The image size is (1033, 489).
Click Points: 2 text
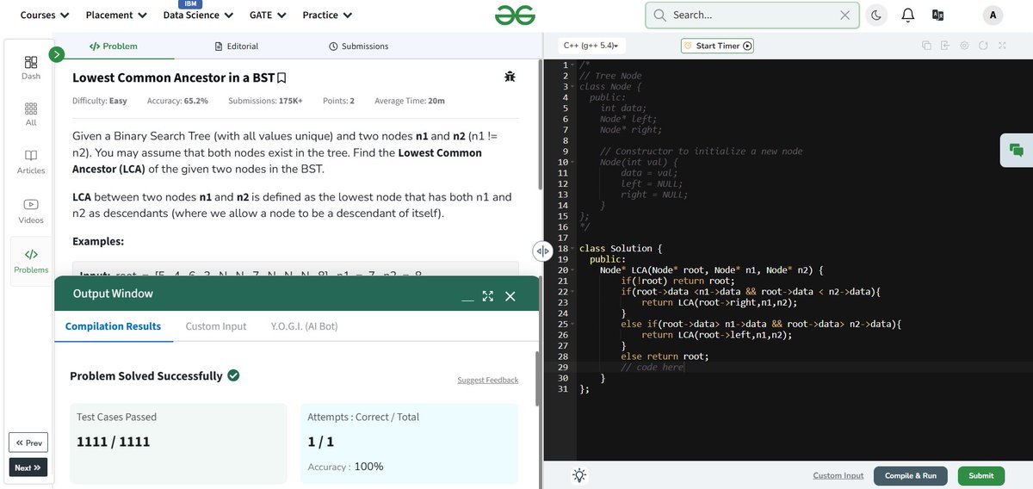(x=338, y=101)
